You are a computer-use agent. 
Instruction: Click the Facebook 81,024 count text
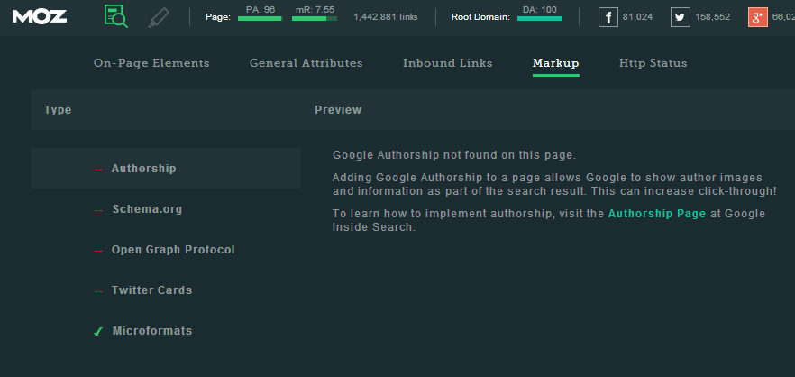[x=638, y=17]
